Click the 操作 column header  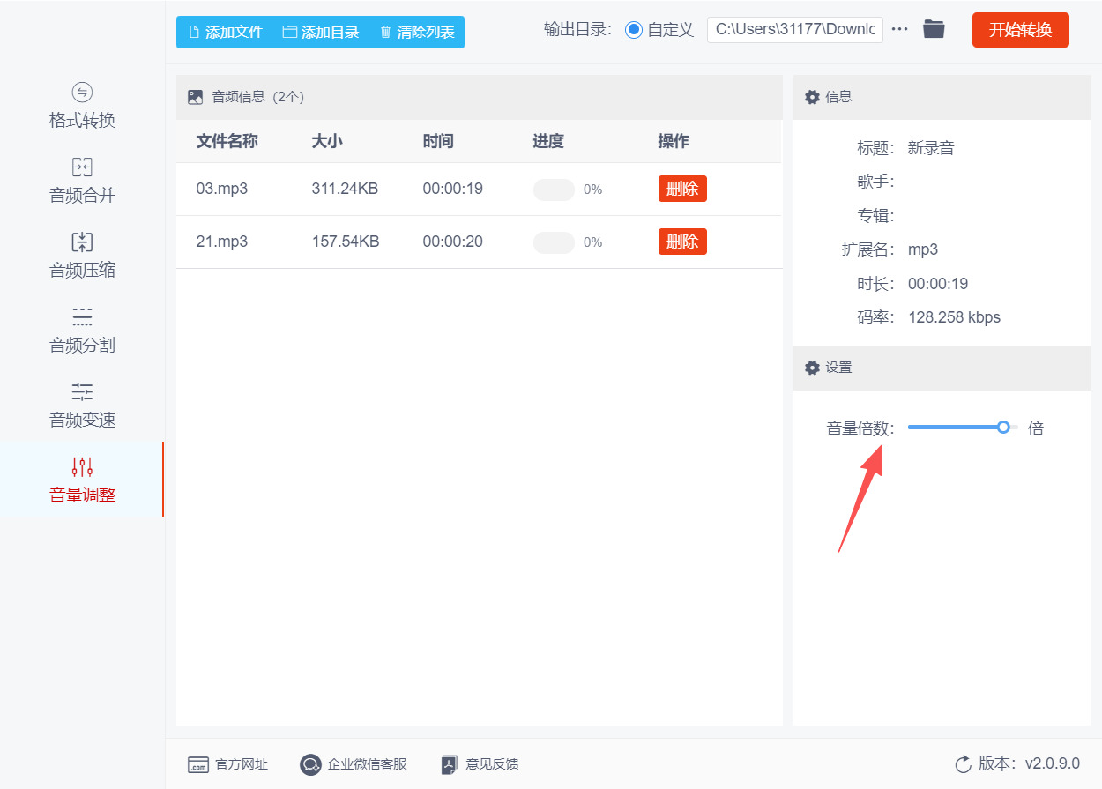674,141
